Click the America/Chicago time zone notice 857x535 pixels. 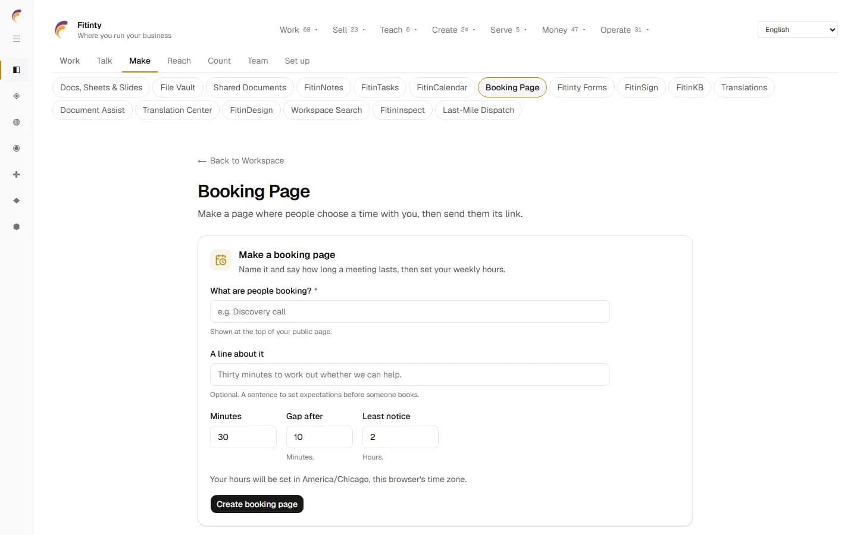point(338,479)
